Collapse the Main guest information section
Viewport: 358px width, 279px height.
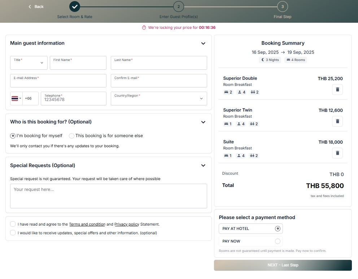click(203, 43)
